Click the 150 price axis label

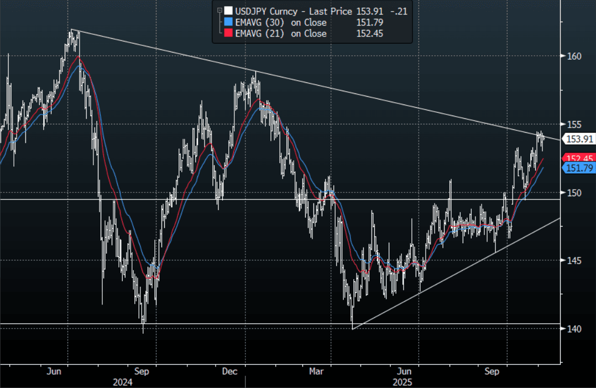pyautogui.click(x=574, y=193)
